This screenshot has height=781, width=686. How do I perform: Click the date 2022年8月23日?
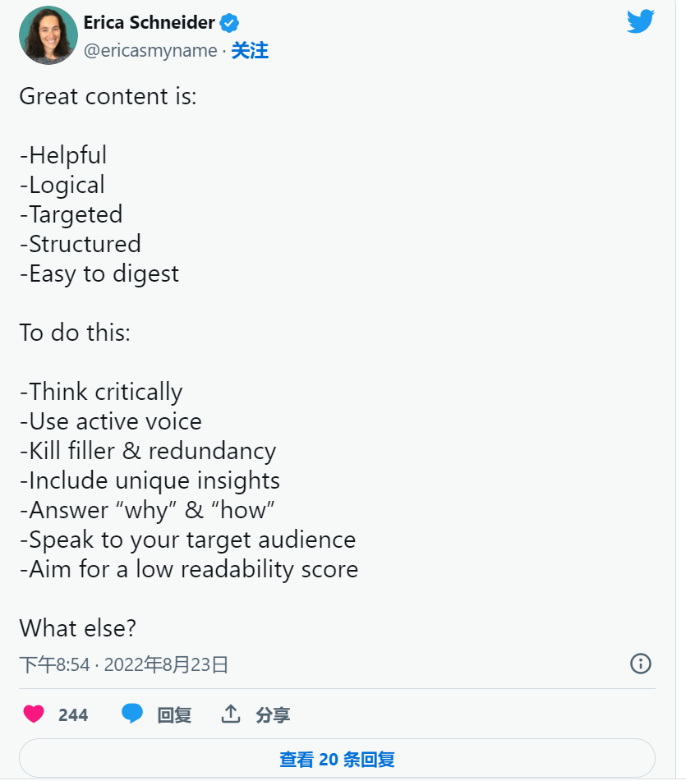click(166, 664)
